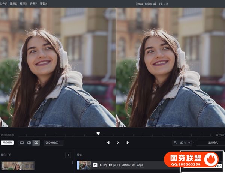Open the 视图 (View) menu
Screen dimensions: 225x173
[x=24, y=3]
